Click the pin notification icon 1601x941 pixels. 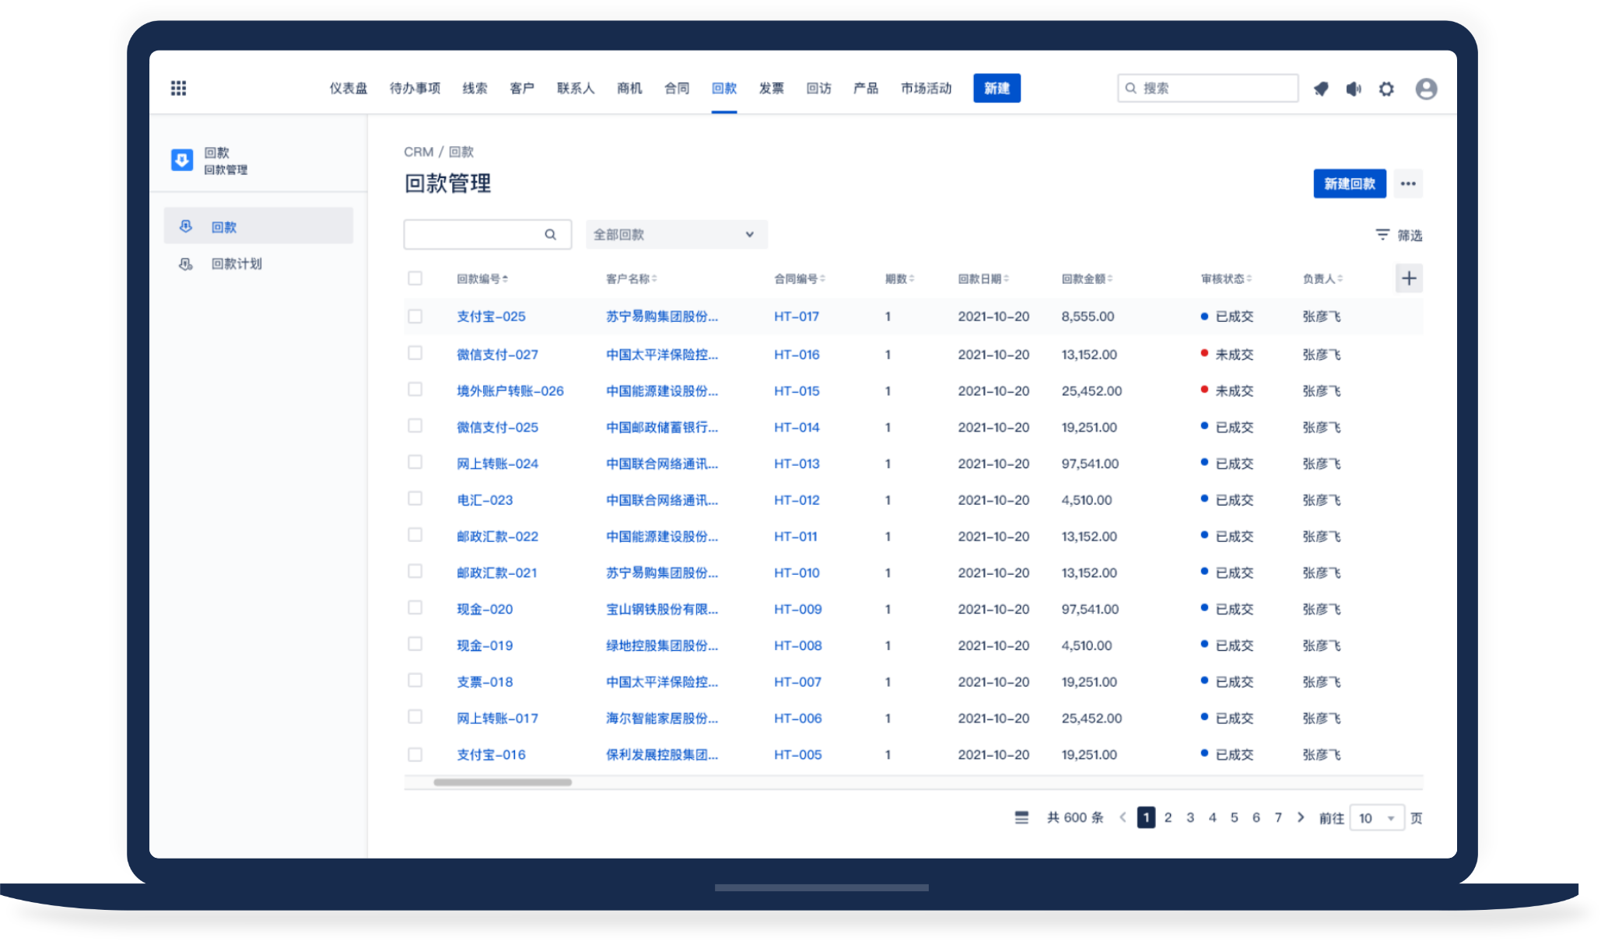coord(1321,89)
